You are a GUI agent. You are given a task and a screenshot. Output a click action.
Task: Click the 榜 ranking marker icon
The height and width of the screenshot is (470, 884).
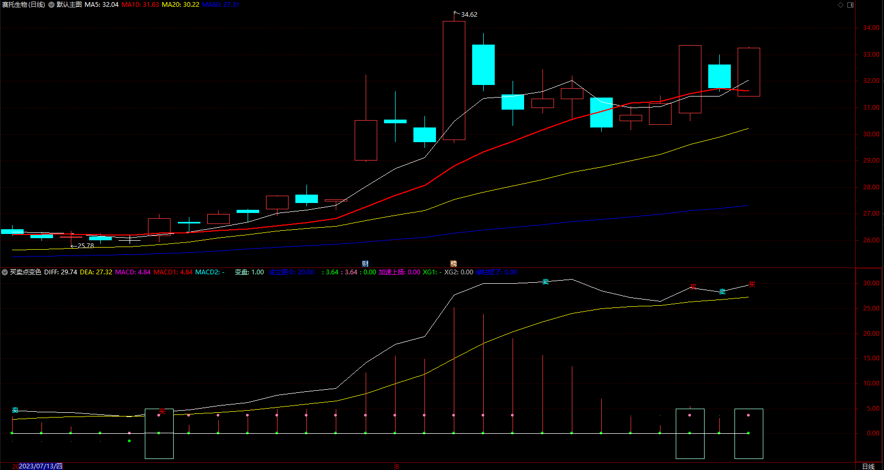(x=454, y=264)
